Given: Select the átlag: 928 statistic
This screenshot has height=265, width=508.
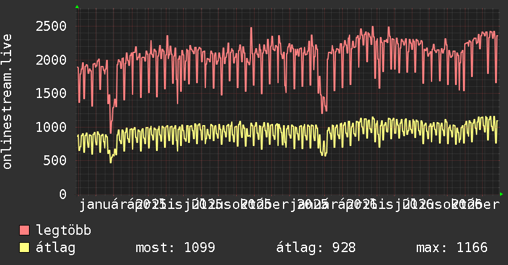Looking at the screenshot, I should tap(316, 248).
